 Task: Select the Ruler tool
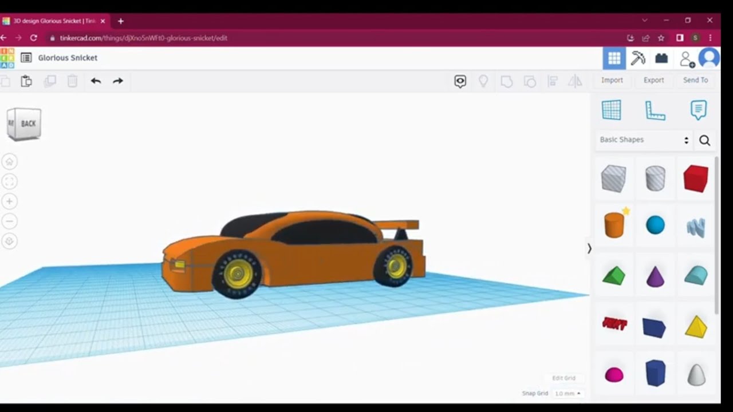click(655, 110)
